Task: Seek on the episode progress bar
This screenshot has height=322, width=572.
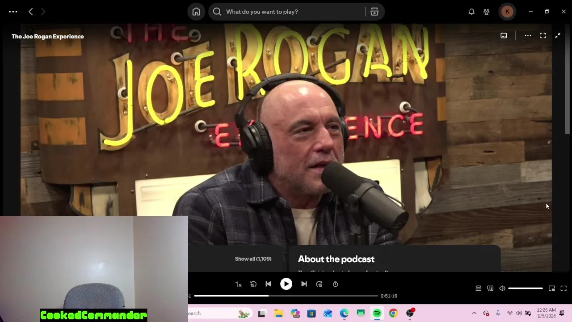Action: coord(286,296)
